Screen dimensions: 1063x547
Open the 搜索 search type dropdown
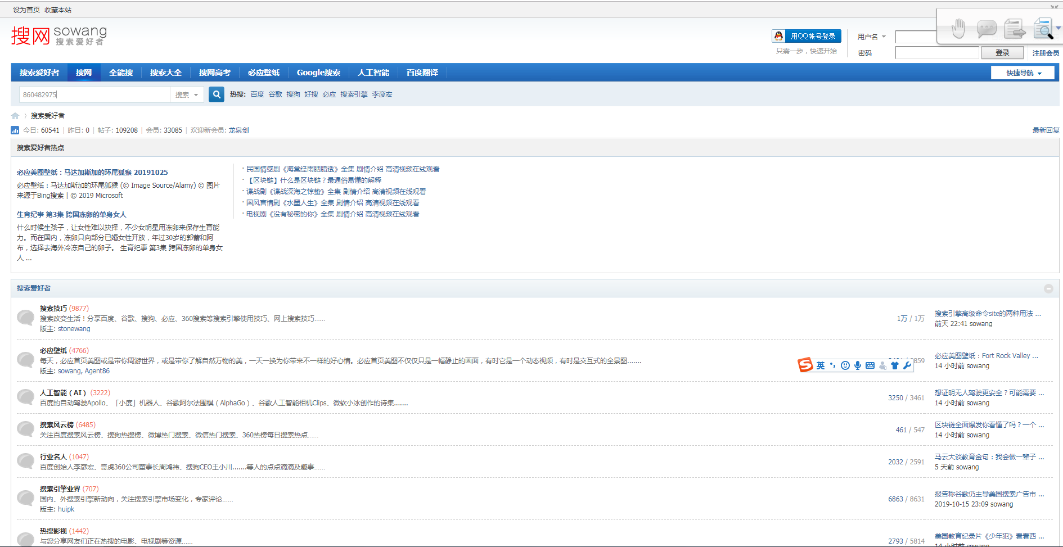click(187, 94)
